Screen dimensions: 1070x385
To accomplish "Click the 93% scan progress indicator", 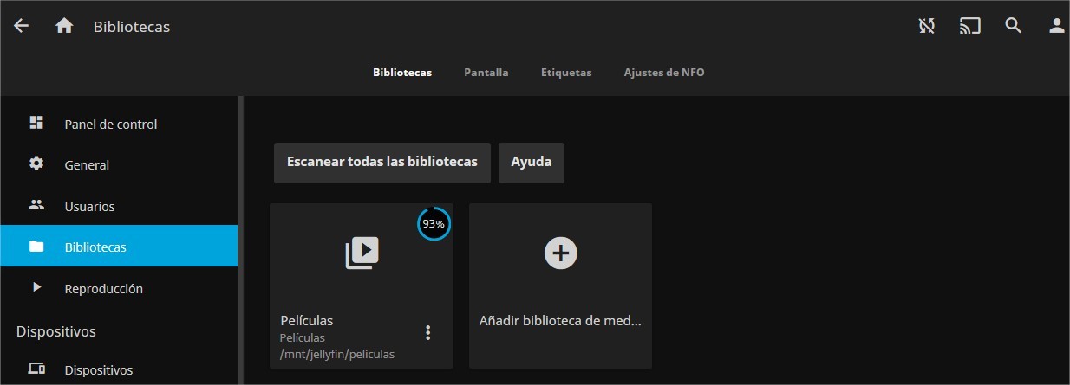I will [434, 223].
